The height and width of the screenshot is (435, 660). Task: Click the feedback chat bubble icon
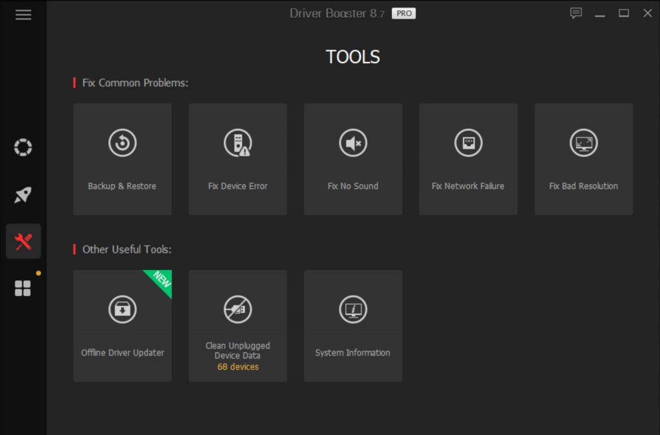[x=576, y=14]
